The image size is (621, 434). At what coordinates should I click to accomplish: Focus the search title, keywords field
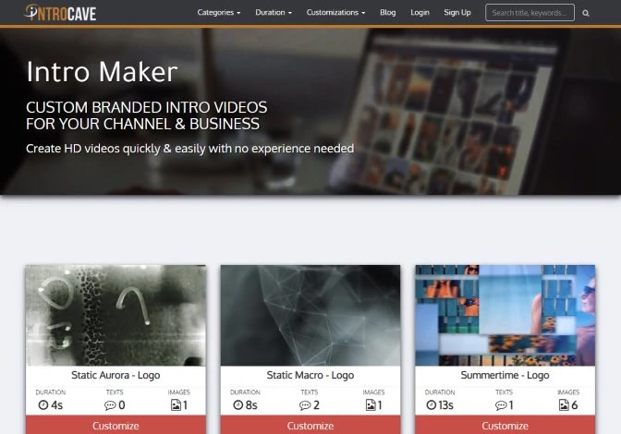pos(530,13)
